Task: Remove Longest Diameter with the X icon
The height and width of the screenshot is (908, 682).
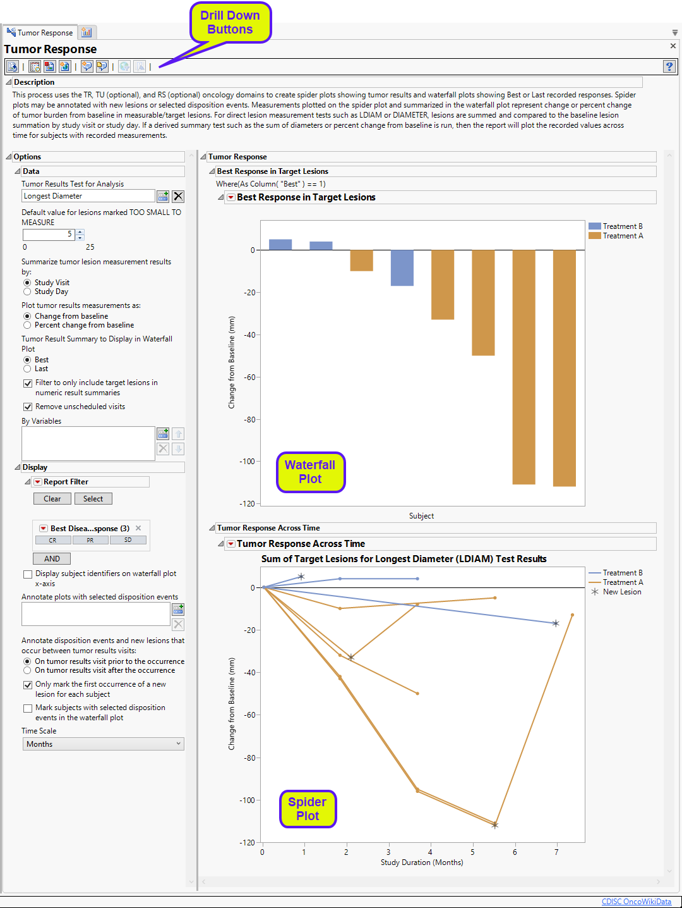Action: 179,197
